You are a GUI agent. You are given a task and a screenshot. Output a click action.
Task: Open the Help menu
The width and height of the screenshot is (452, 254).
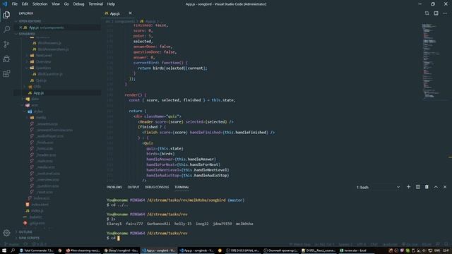tap(111, 4)
